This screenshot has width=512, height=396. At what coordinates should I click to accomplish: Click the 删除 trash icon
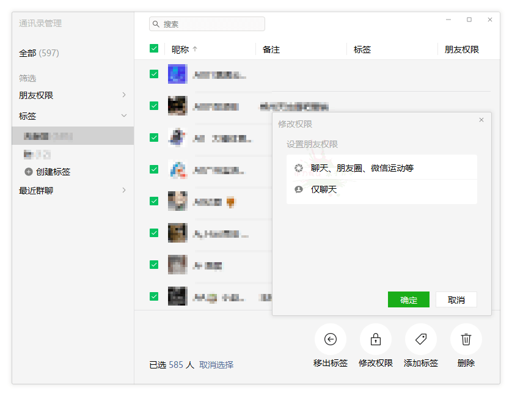coord(466,339)
